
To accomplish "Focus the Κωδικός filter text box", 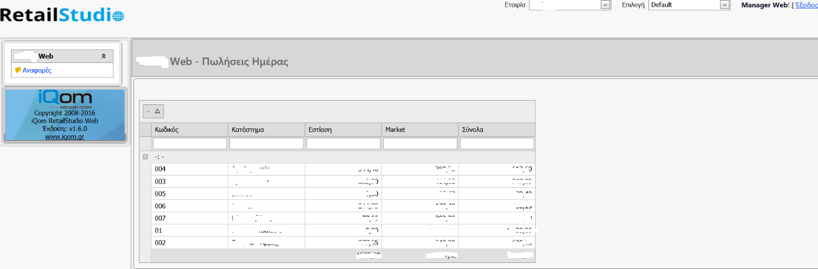I will click(x=190, y=144).
